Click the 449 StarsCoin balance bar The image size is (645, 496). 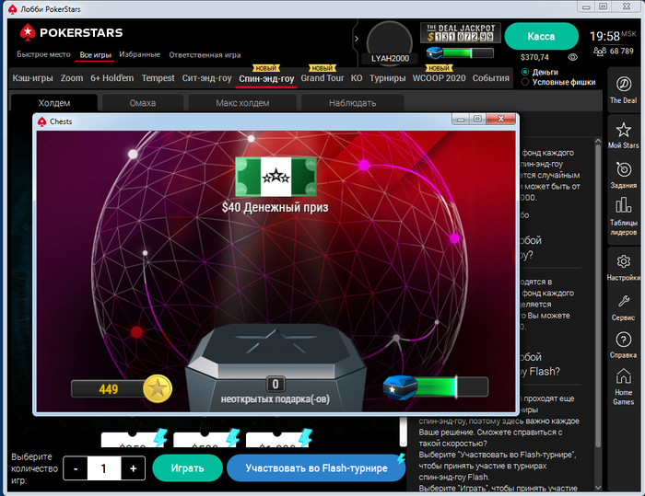(x=109, y=388)
